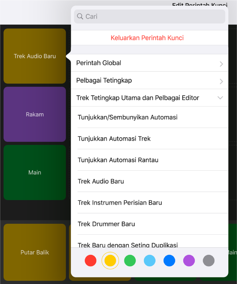Tap the Putar Balik key pad
This screenshot has width=237, height=284.
35,252
